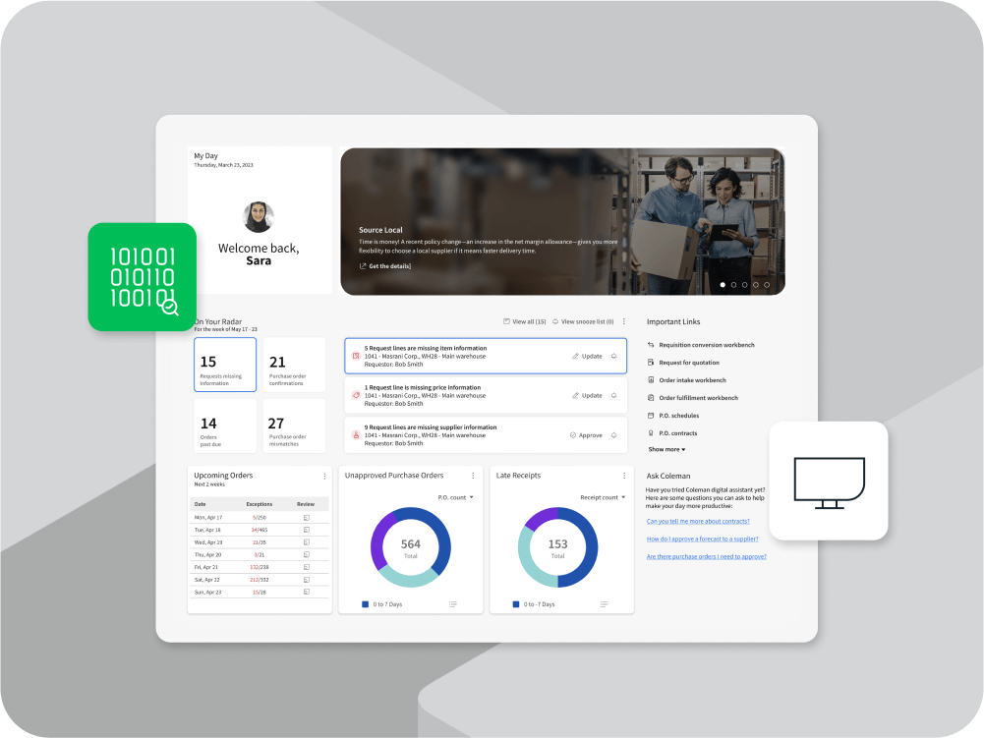The width and height of the screenshot is (984, 738).
Task: Click the Request for quotation icon
Action: point(650,363)
